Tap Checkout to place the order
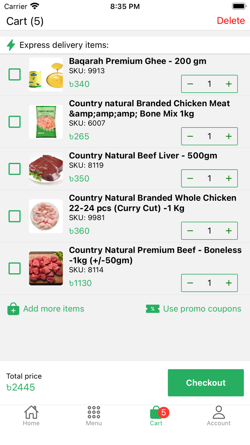 206,383
